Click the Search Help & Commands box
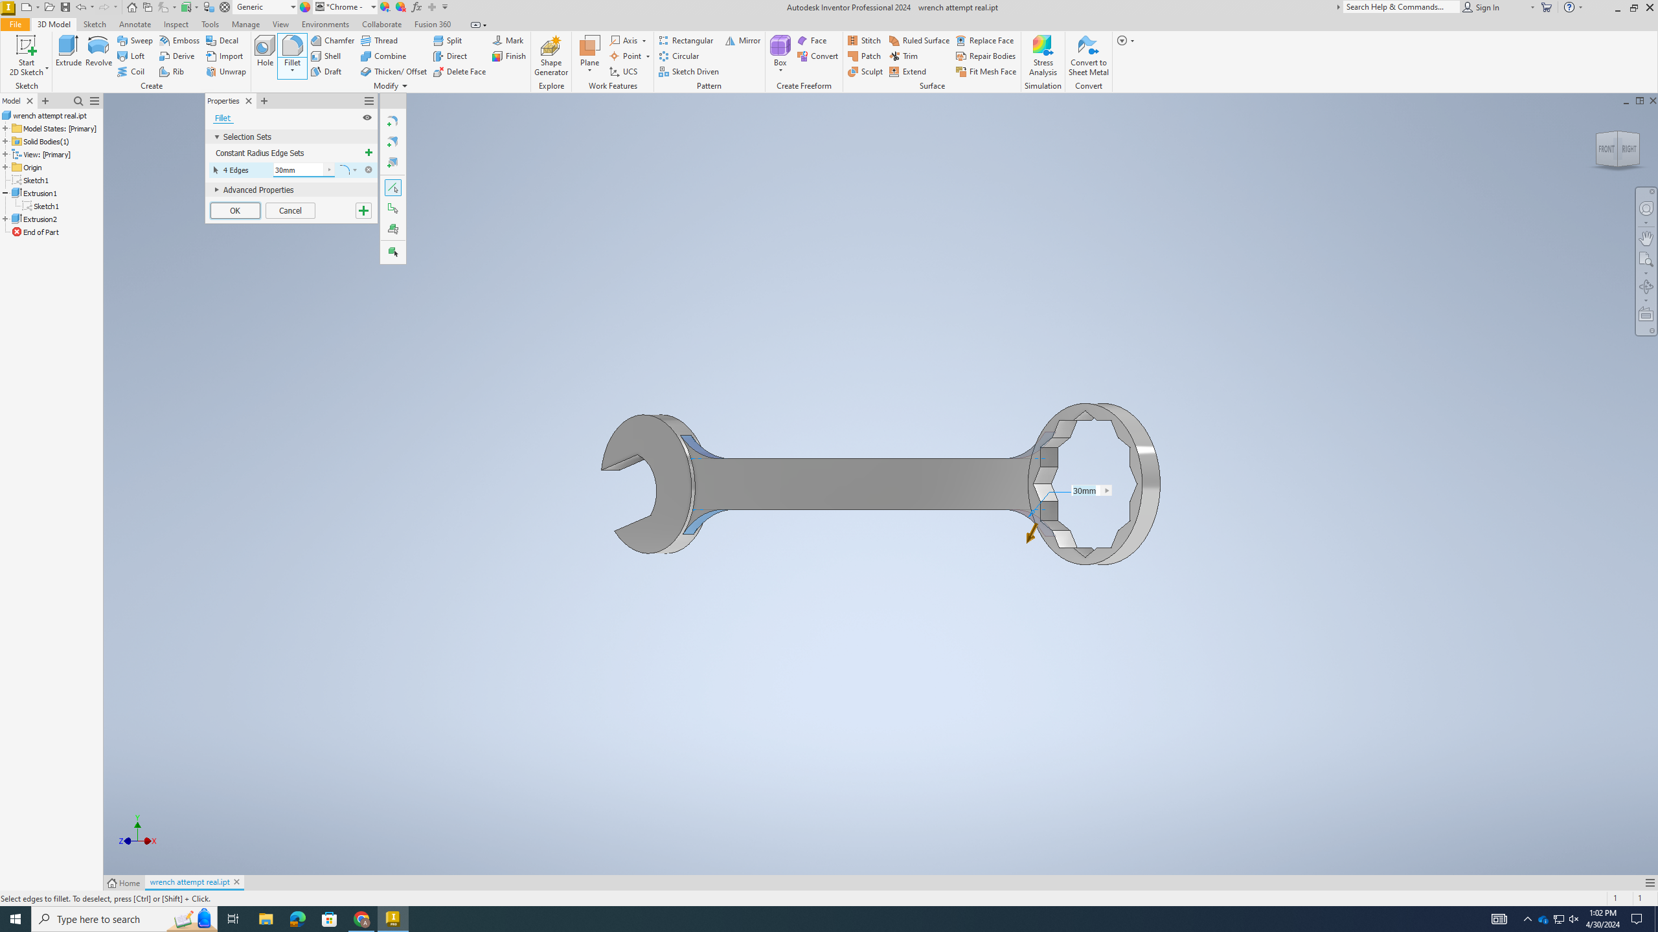This screenshot has height=932, width=1658. click(x=1400, y=7)
